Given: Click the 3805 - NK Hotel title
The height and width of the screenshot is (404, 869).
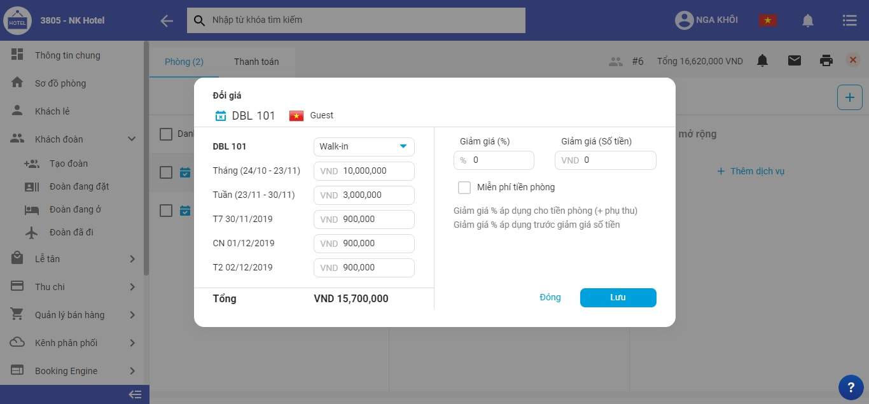Looking at the screenshot, I should click(73, 20).
